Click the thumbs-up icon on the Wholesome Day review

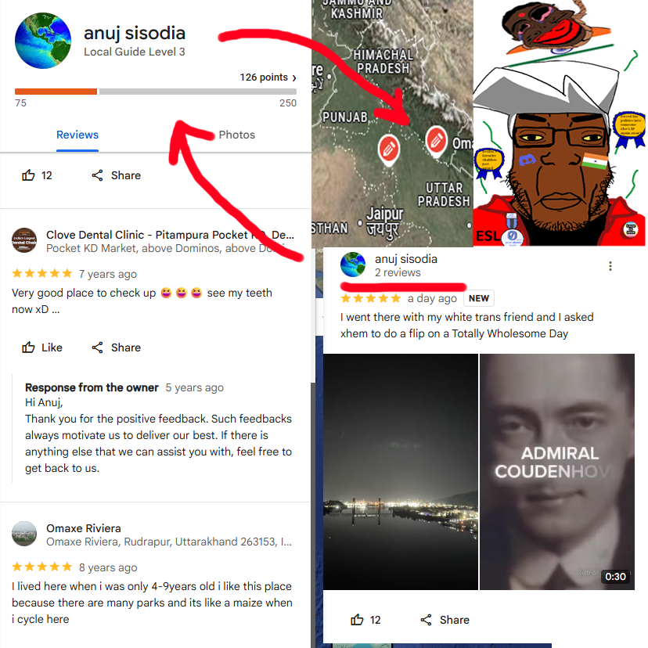point(357,620)
